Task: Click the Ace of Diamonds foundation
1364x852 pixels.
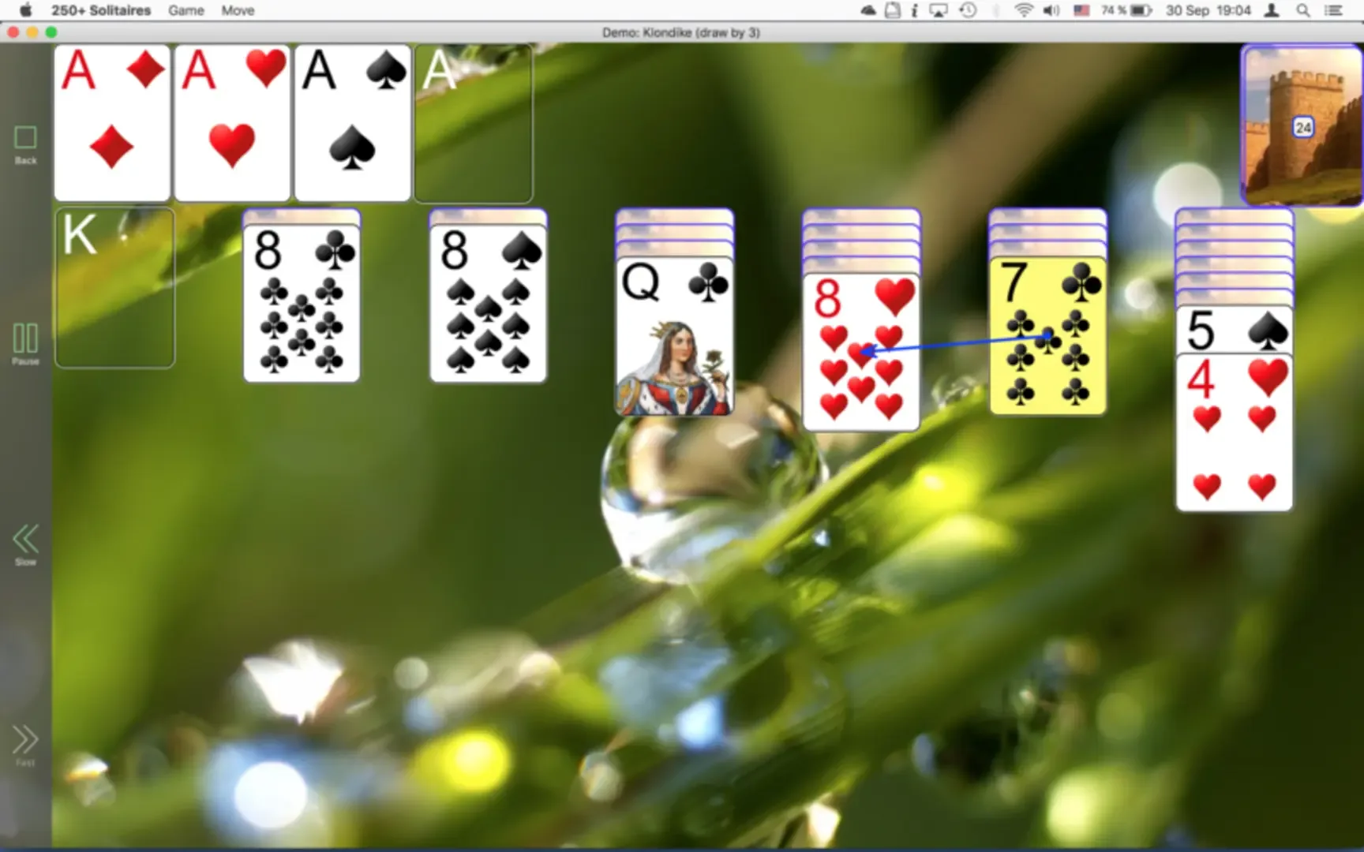Action: point(112,122)
